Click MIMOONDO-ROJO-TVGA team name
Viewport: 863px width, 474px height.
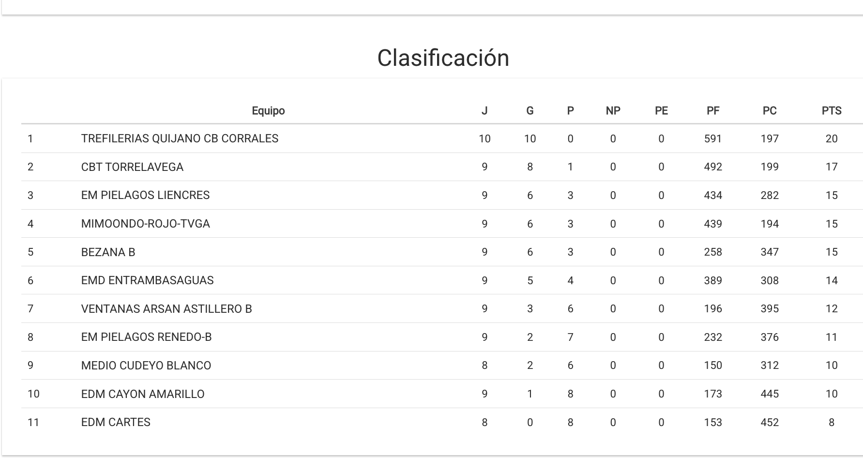click(145, 224)
